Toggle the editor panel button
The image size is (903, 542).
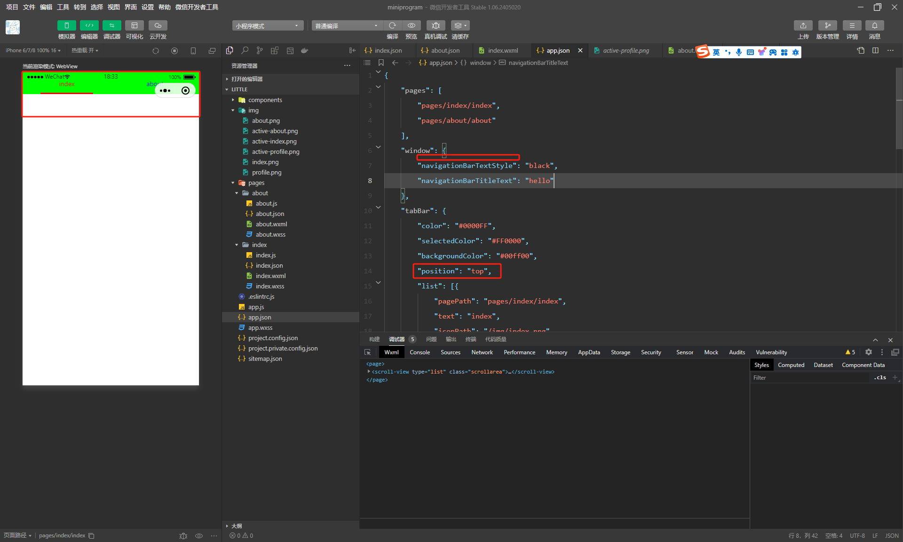pyautogui.click(x=89, y=25)
